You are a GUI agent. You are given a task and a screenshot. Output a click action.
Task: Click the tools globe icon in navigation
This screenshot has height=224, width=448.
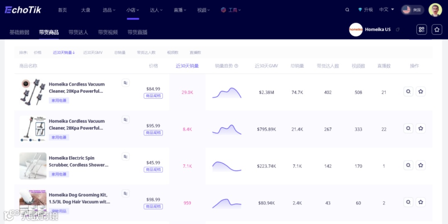point(224,10)
